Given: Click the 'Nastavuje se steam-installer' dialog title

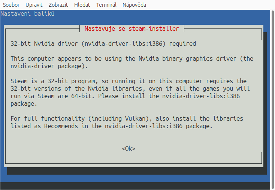Looking at the screenshot, I should [132, 28].
